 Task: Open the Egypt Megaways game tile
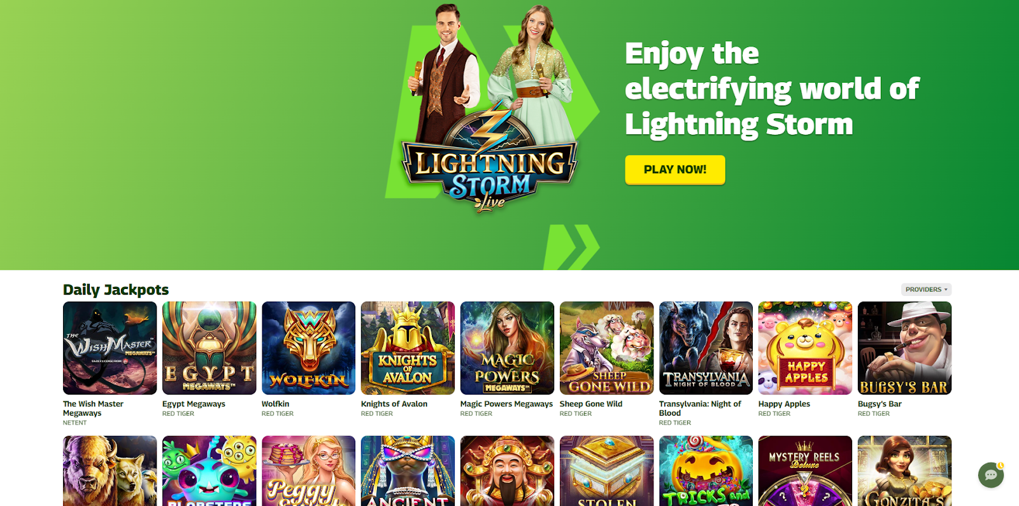pos(209,348)
